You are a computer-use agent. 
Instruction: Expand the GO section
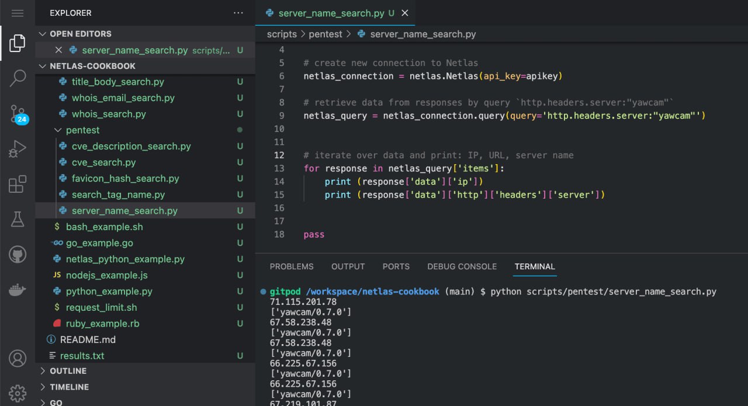pyautogui.click(x=145, y=402)
